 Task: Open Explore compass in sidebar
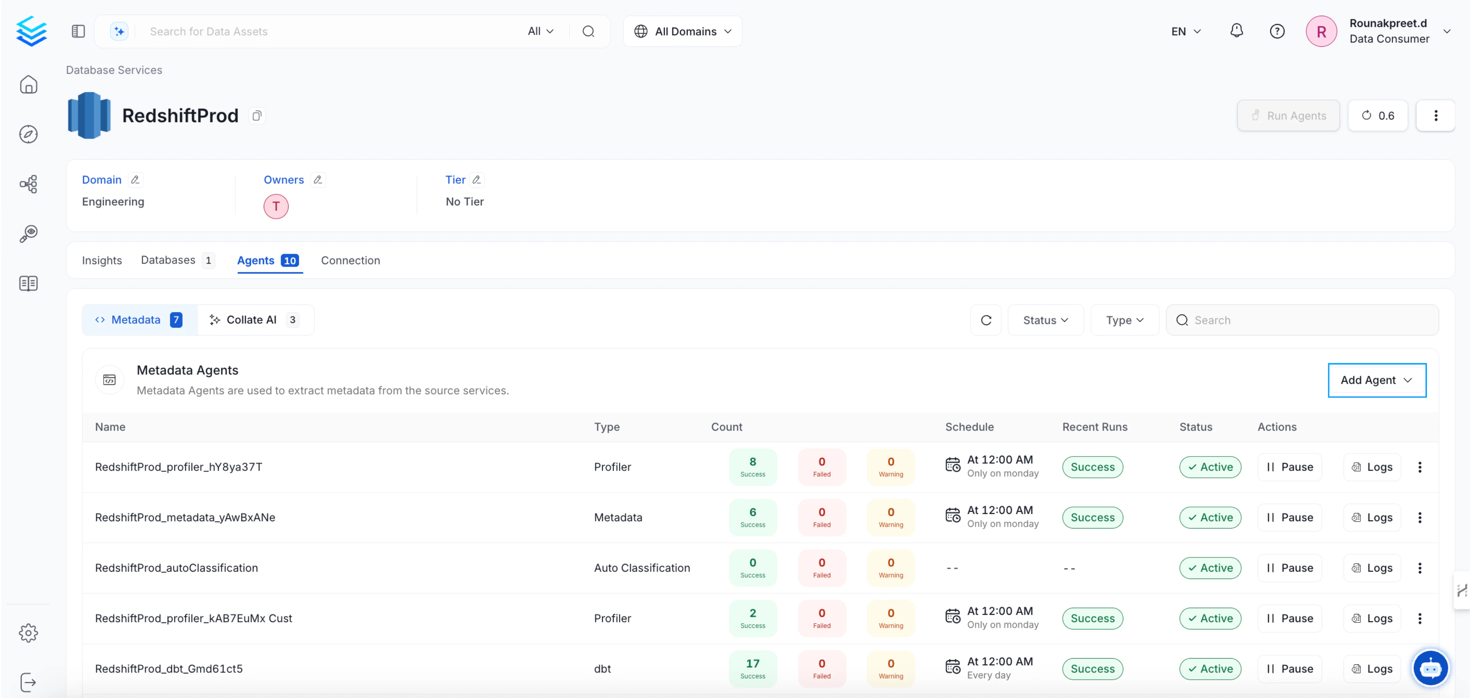[x=28, y=134]
